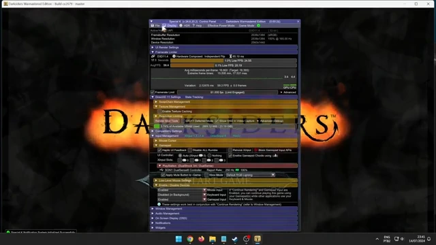Open Steam from the taskbar
Viewport: 436px width, 245px height.
[x=234, y=239]
